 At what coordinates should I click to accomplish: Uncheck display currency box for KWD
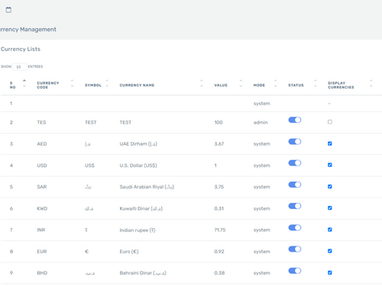[330, 207]
